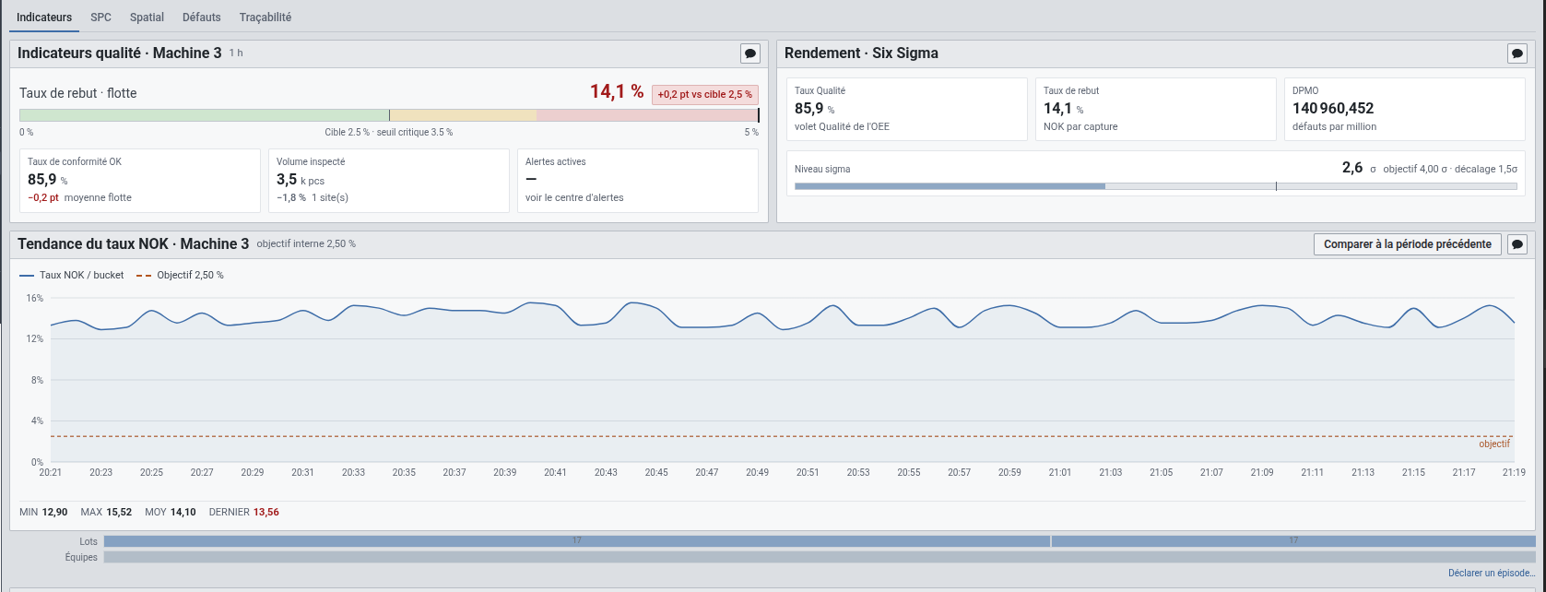Click Comparer à la période précédente button
This screenshot has width=1546, height=592.
[x=1408, y=244]
